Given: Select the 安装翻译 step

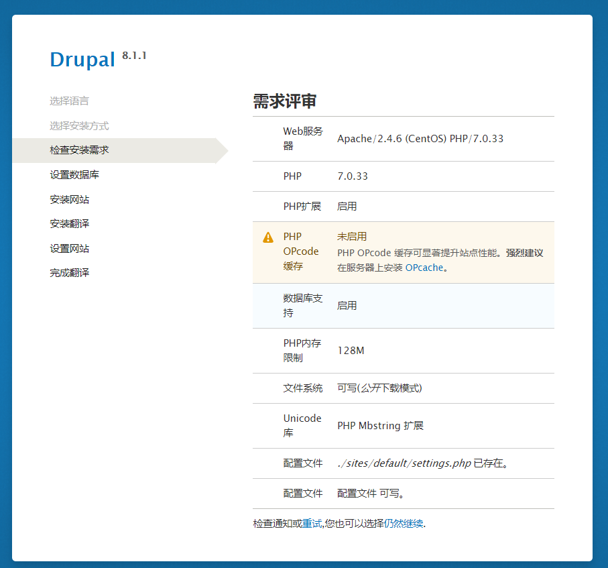Looking at the screenshot, I should (70, 223).
